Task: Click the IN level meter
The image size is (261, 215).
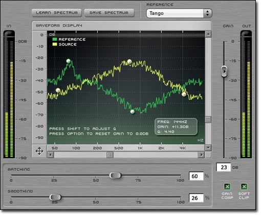Action: pos(9,94)
